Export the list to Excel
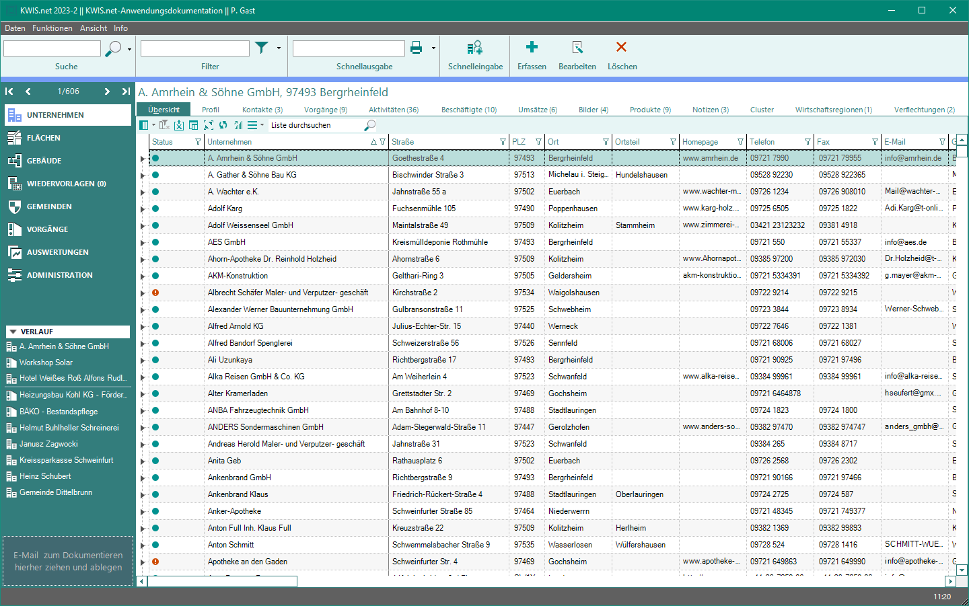This screenshot has height=606, width=969. tap(179, 125)
